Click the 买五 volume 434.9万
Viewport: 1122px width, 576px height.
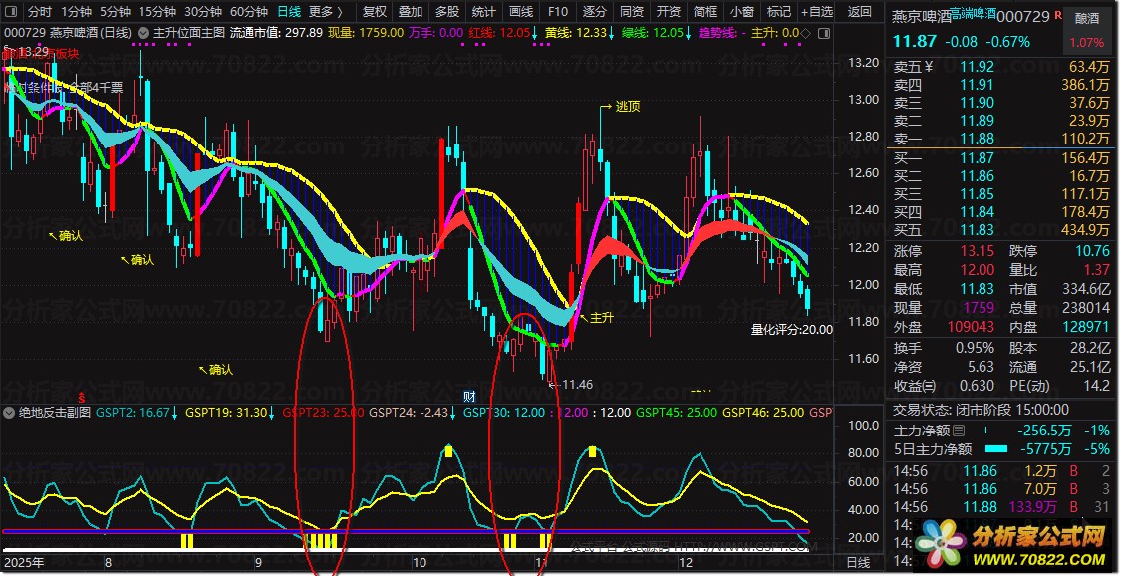tap(1085, 229)
